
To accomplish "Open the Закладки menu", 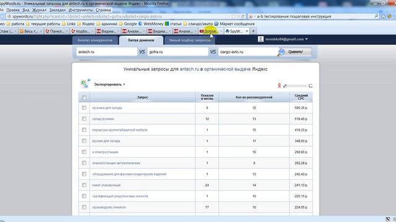I will pyautogui.click(x=58, y=10).
